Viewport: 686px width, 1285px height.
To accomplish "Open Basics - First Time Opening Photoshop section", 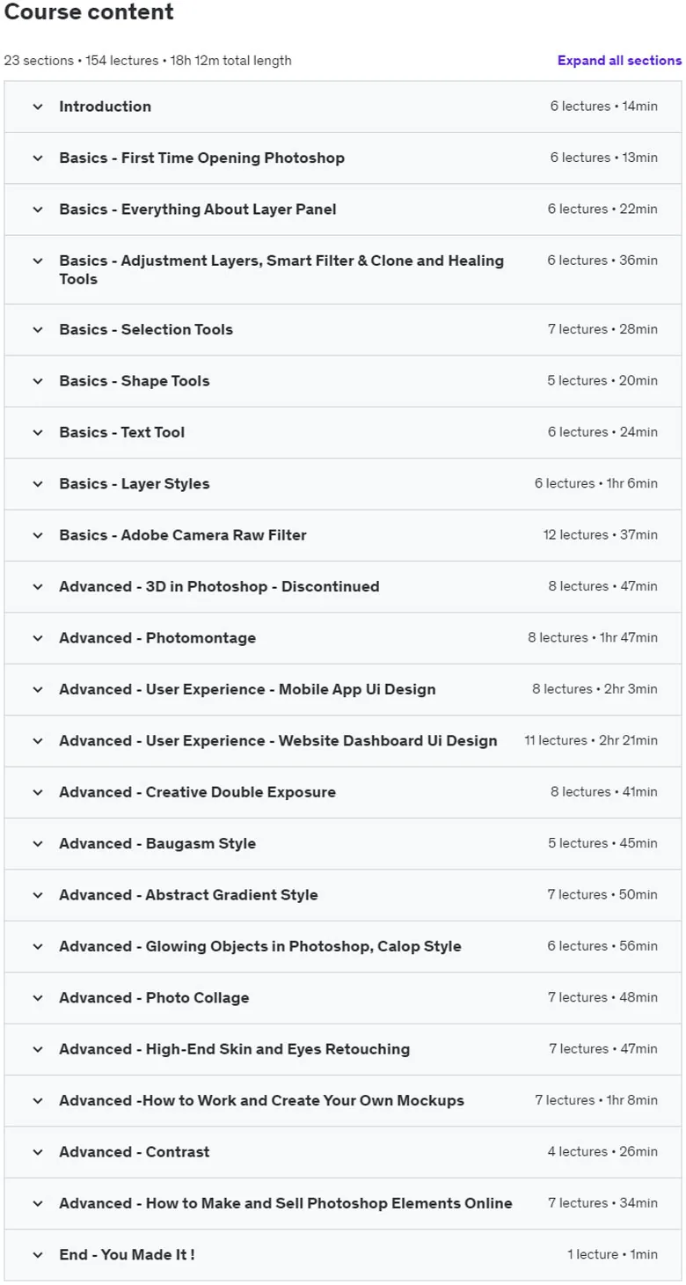I will 343,158.
